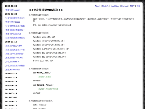
Task: Expand the 2018-07-18 date group
Action: point(11,93)
